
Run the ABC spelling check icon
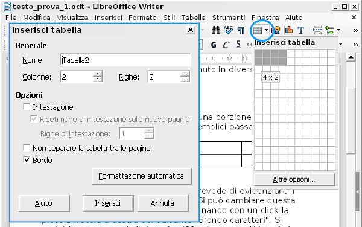click(228, 30)
